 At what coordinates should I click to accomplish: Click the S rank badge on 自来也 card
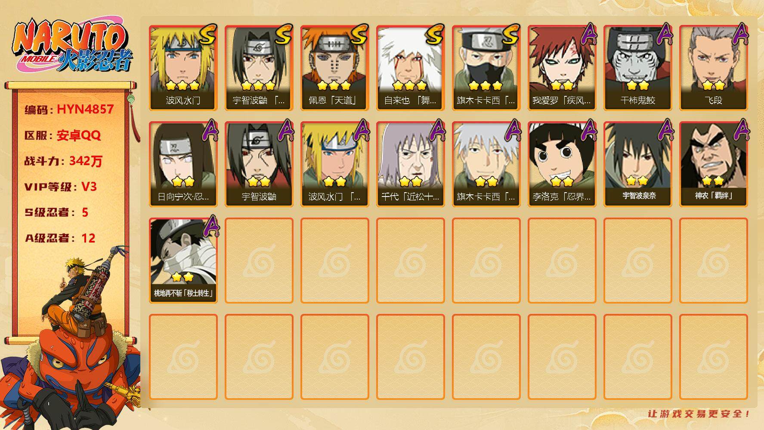(435, 34)
